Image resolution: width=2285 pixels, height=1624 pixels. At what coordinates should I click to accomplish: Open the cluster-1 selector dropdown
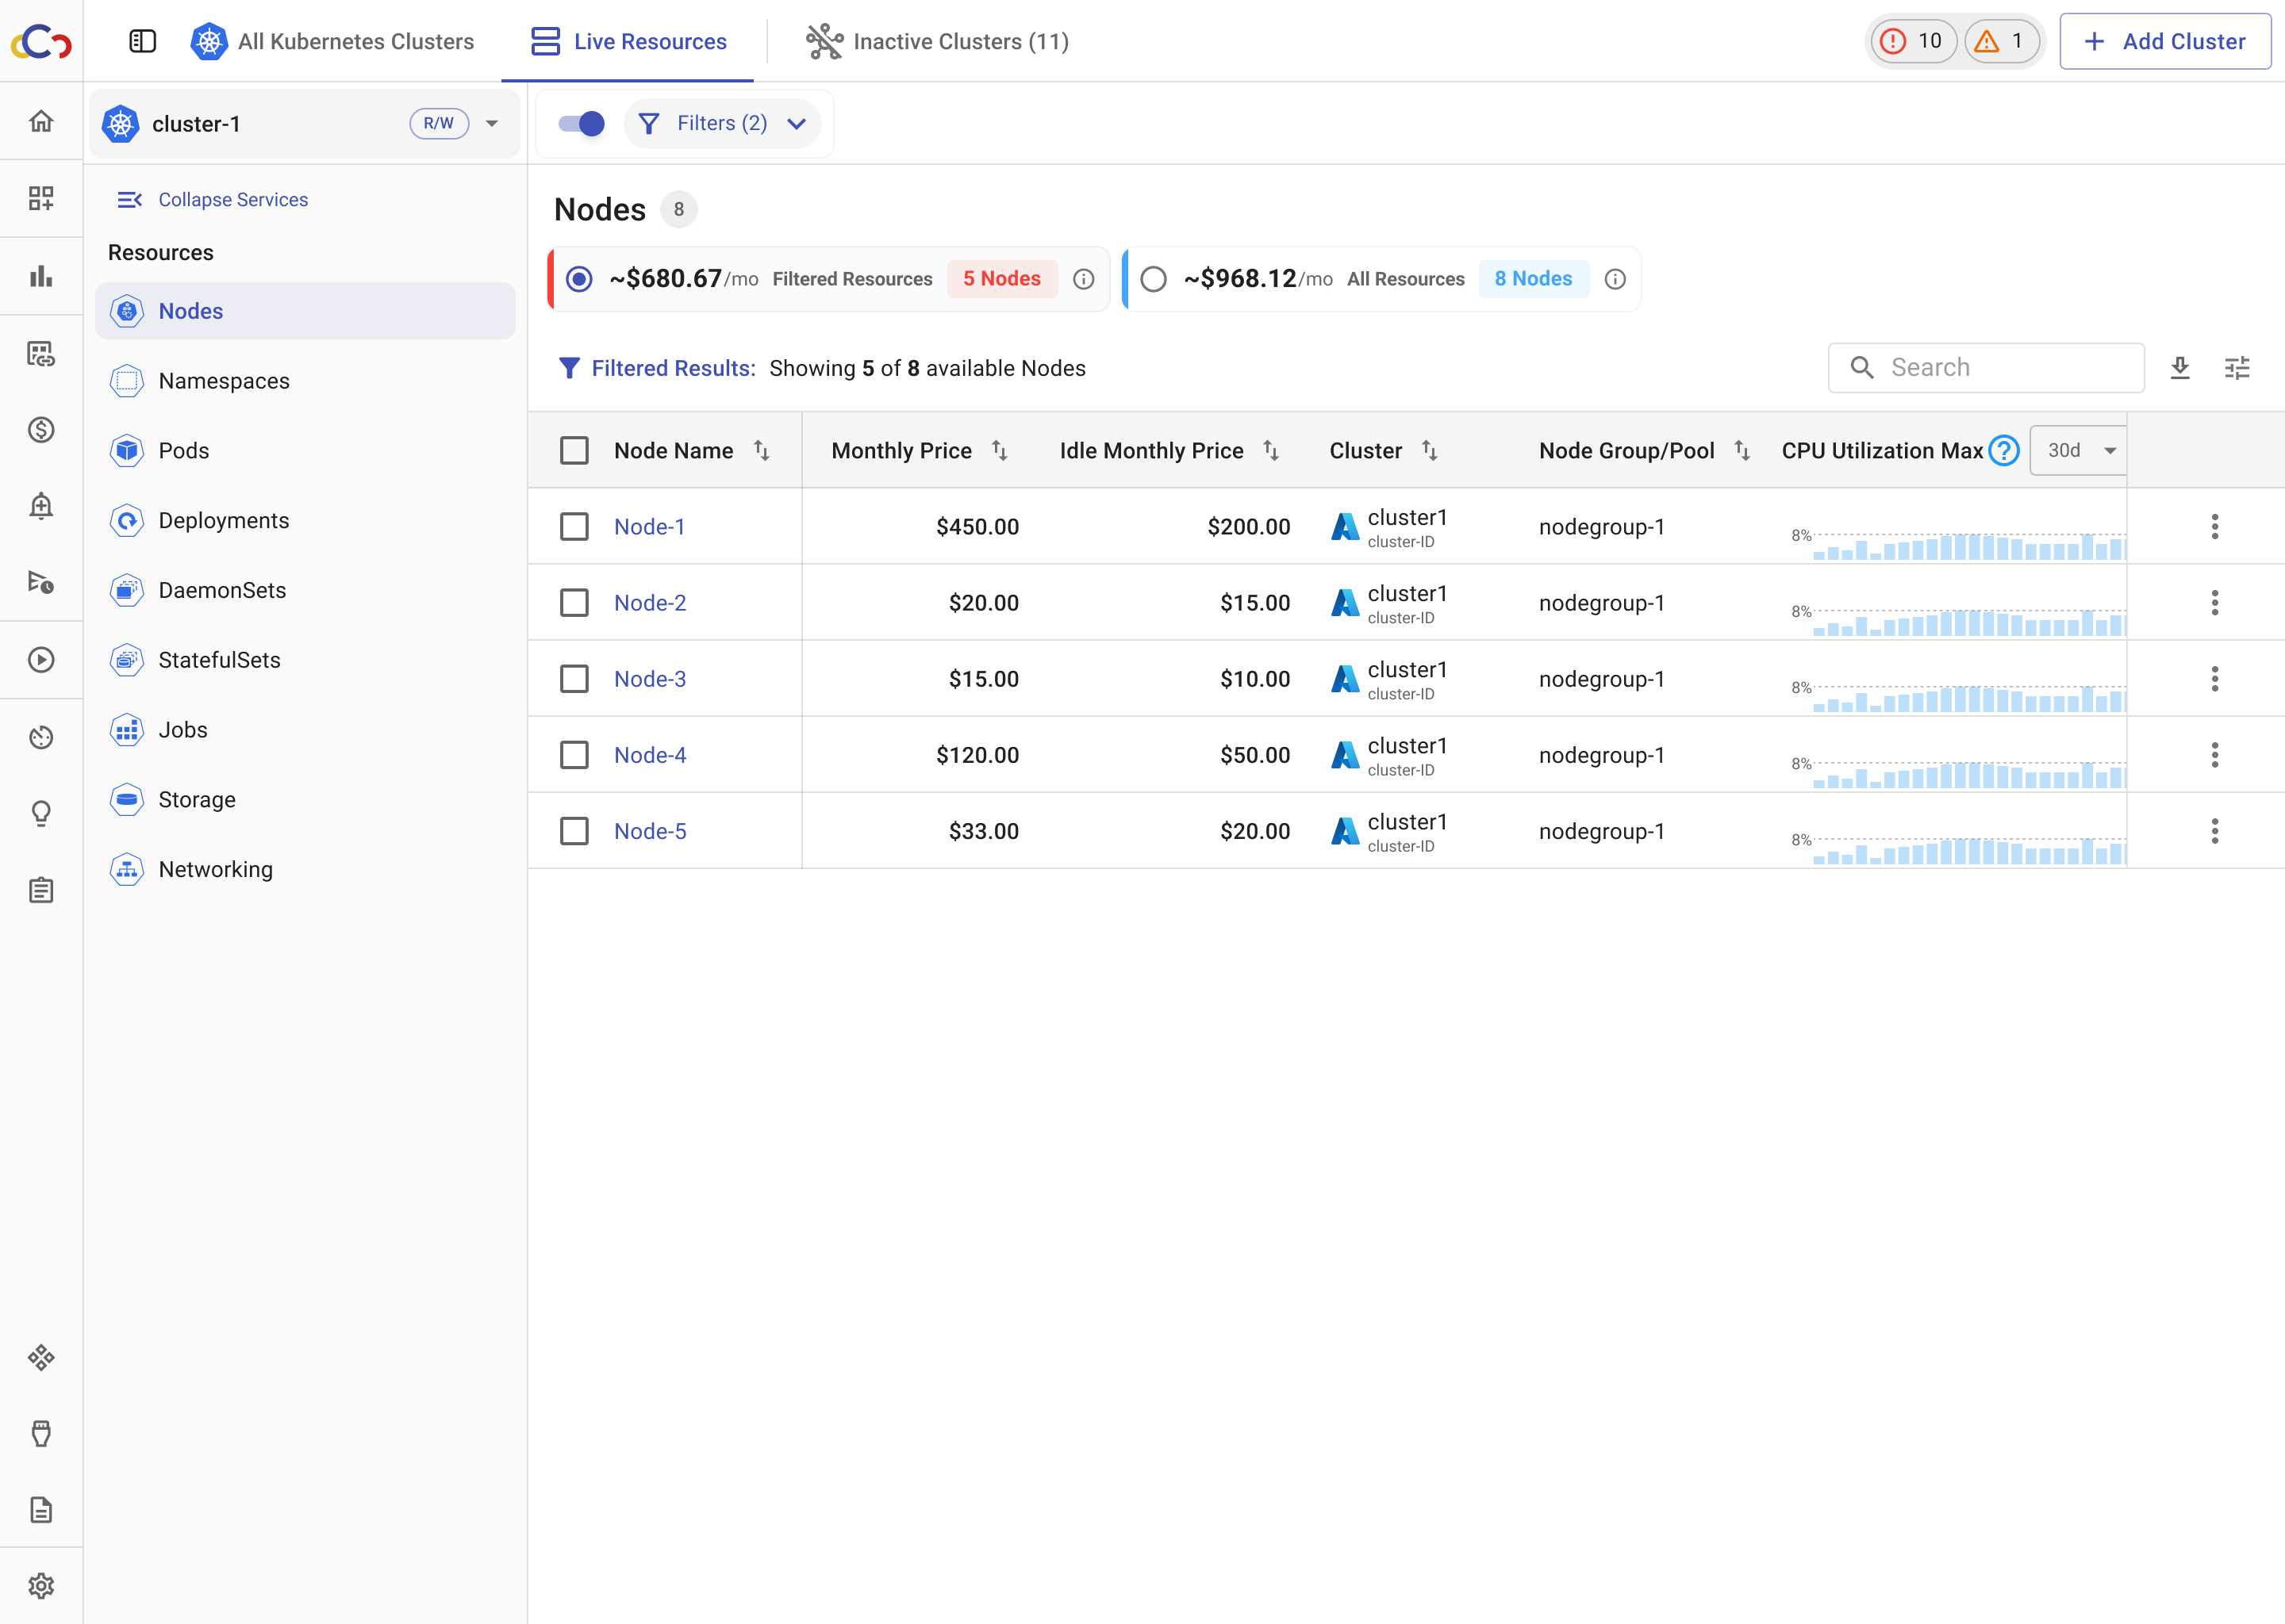click(491, 124)
